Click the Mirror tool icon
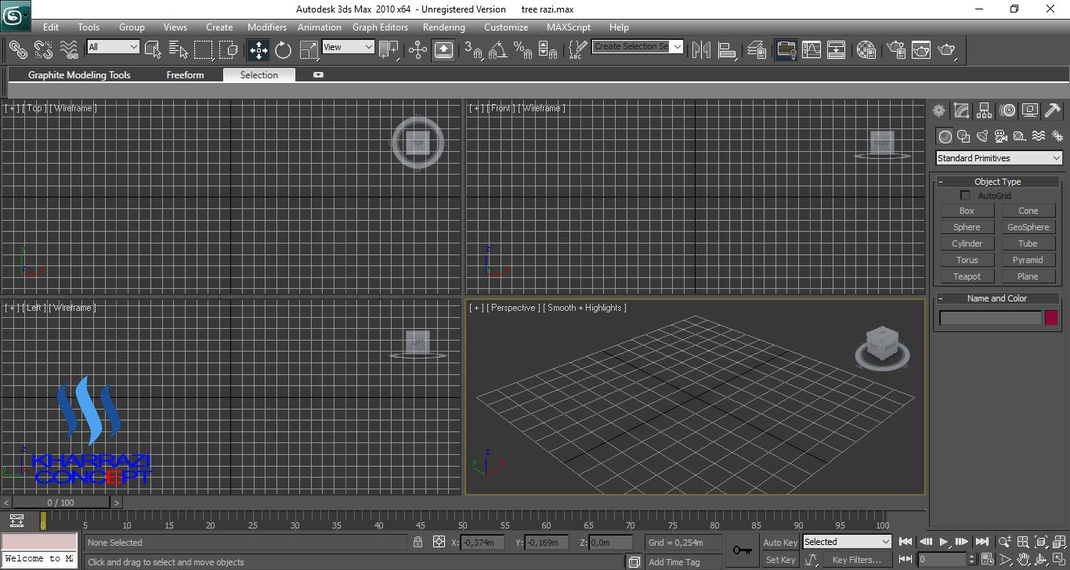1070x570 pixels. click(x=702, y=50)
